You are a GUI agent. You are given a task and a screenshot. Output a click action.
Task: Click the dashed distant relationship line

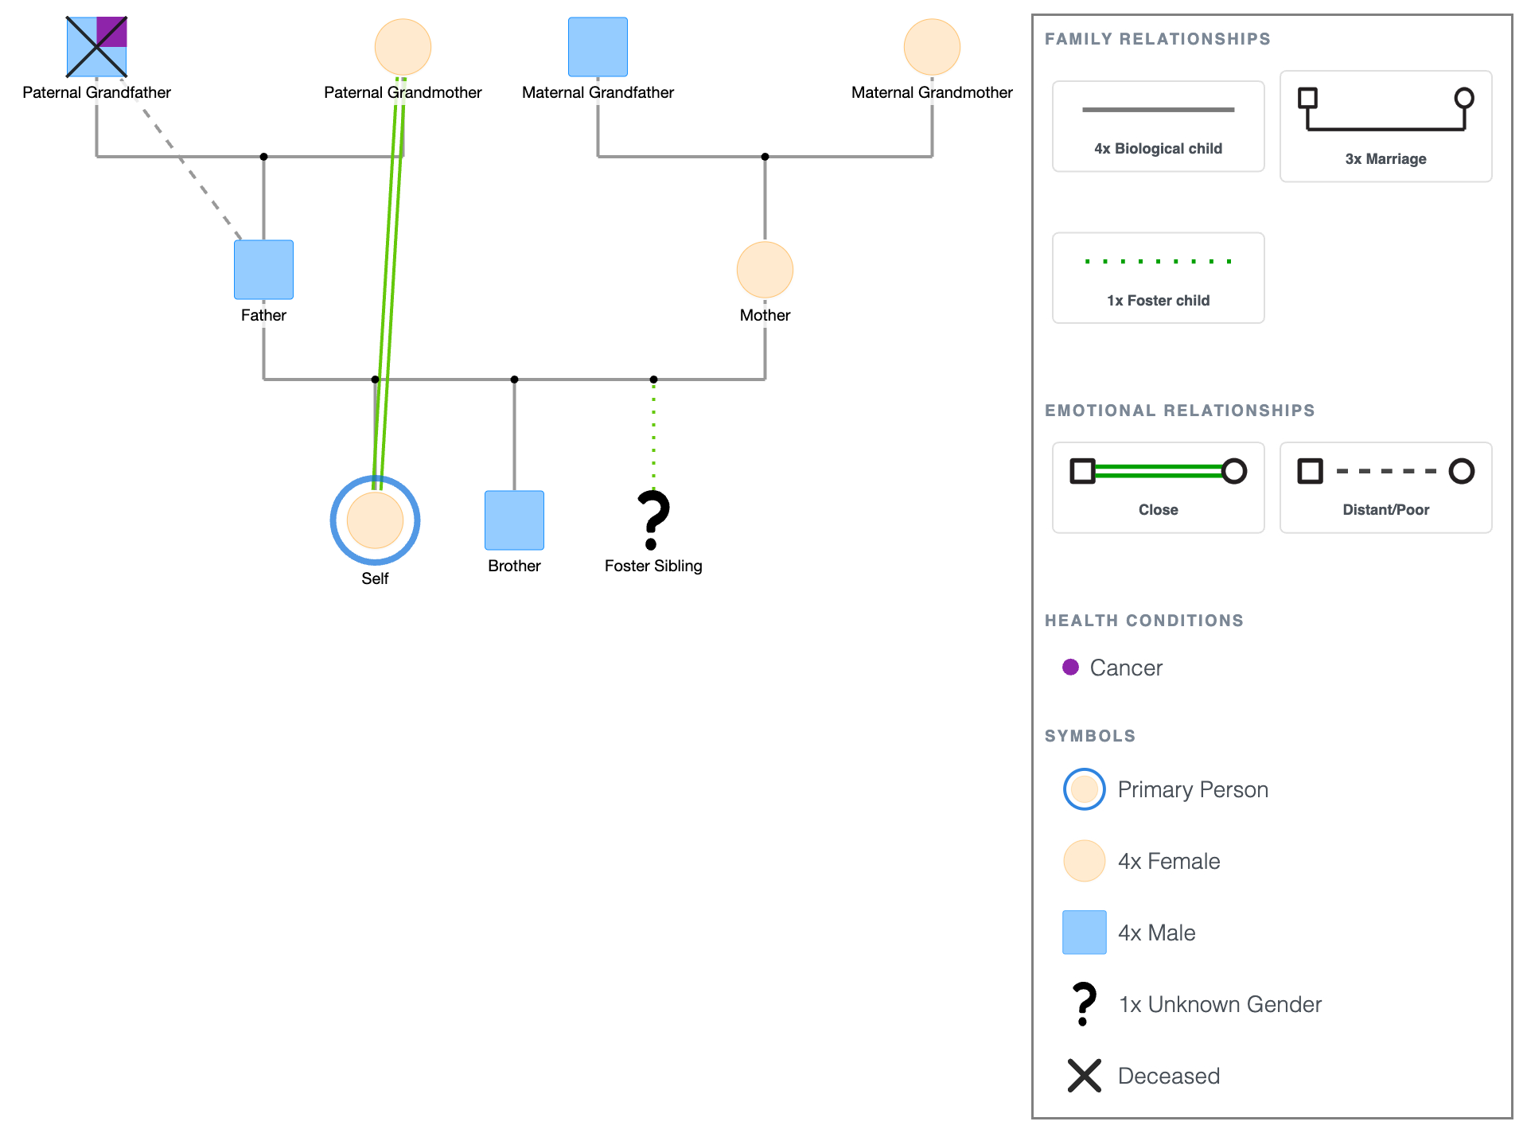pos(181,159)
